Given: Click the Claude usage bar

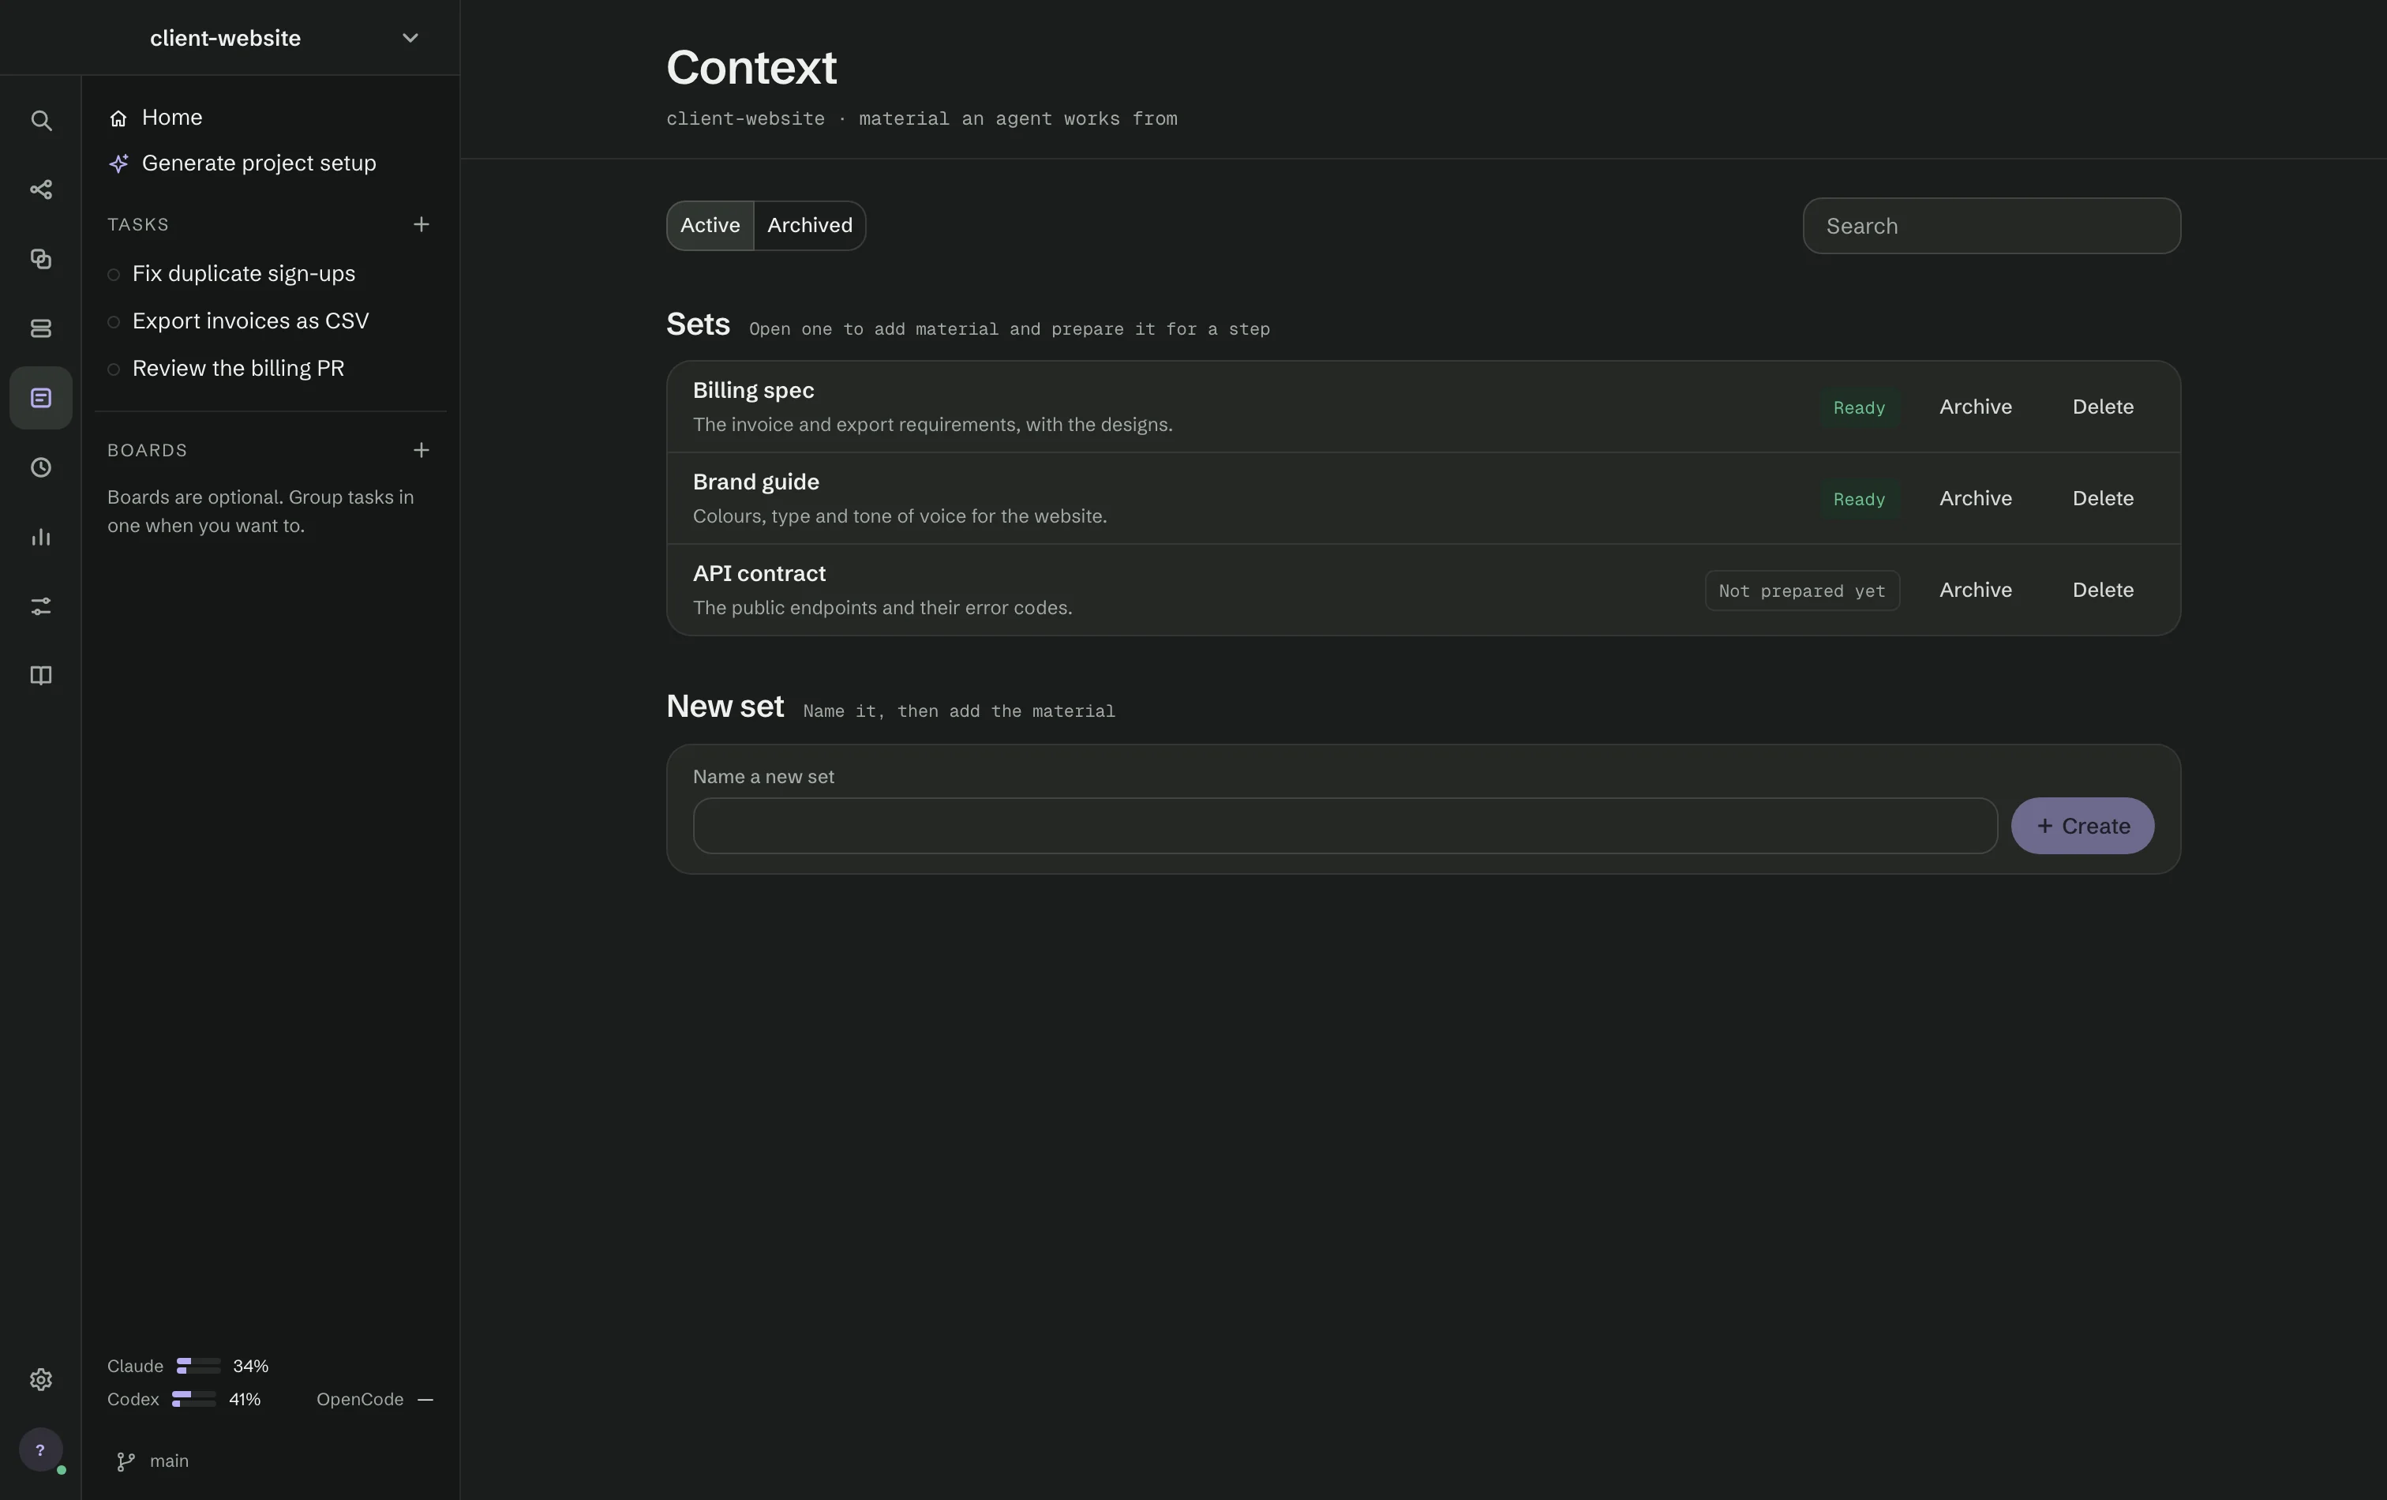Looking at the screenshot, I should (x=198, y=1366).
